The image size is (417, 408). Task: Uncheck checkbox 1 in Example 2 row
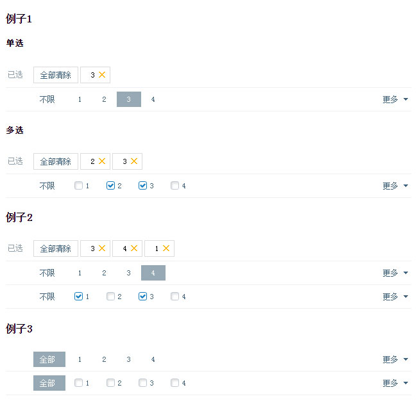[78, 297]
